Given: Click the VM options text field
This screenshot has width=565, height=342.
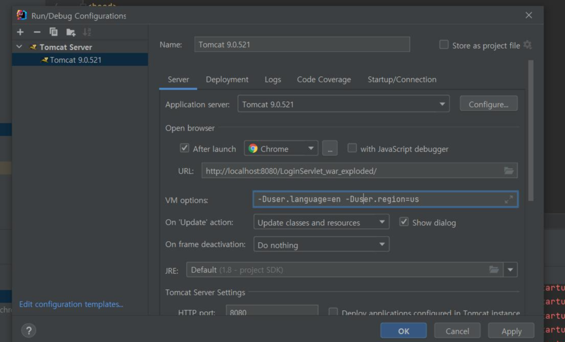Looking at the screenshot, I should point(386,200).
